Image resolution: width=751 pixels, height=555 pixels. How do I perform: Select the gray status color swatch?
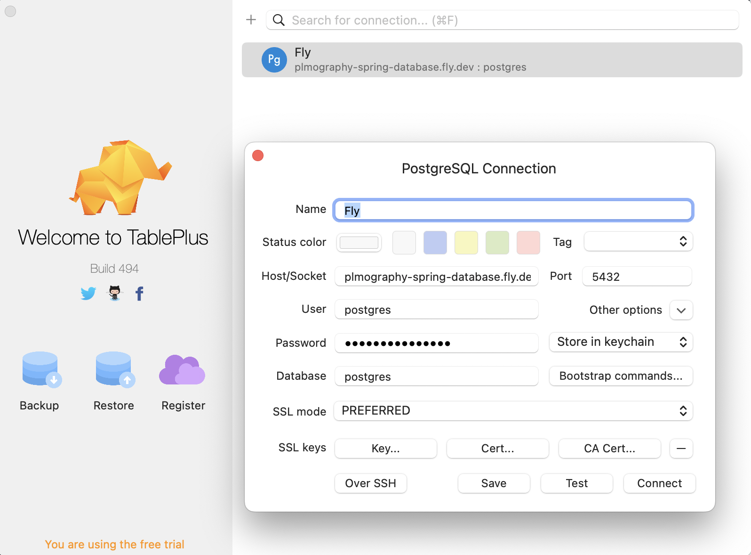pos(404,243)
